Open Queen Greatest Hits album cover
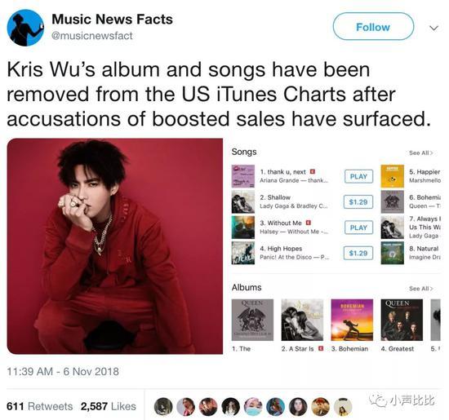Image resolution: width=449 pixels, height=420 pixels. pos(402,320)
